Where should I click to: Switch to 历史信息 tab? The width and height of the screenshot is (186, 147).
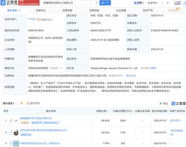[x=173, y=10]
